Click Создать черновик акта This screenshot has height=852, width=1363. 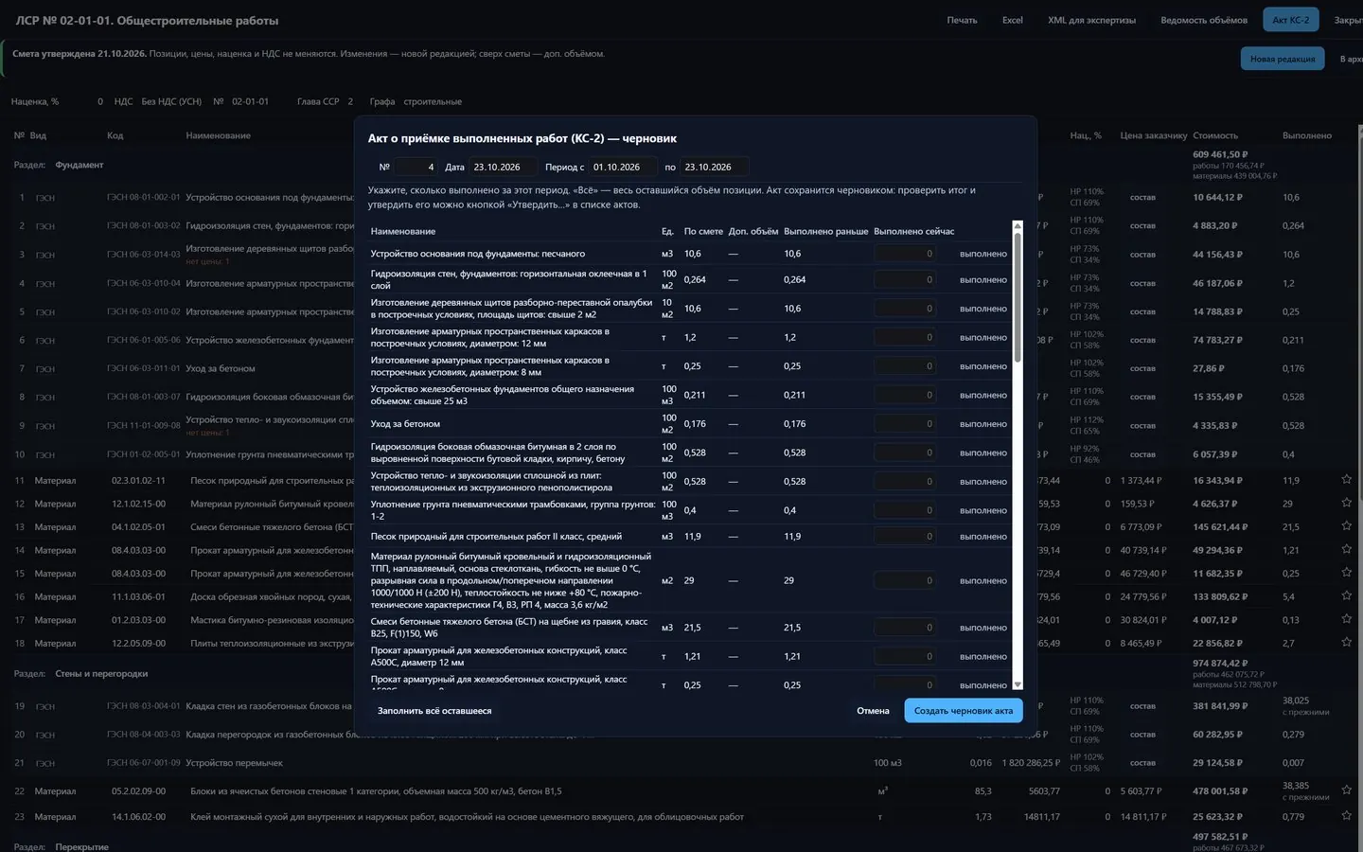963,711
